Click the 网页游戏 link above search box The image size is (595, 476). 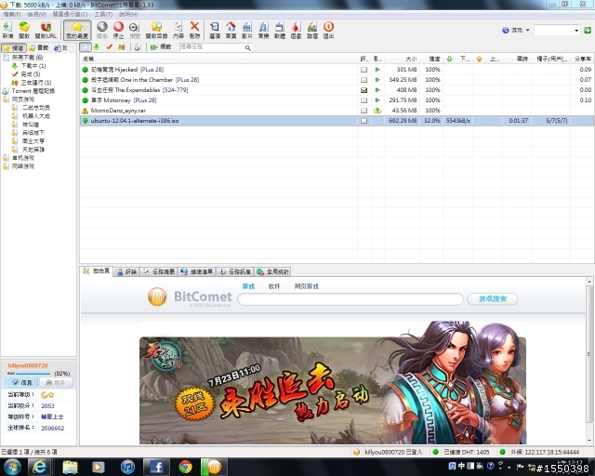306,286
